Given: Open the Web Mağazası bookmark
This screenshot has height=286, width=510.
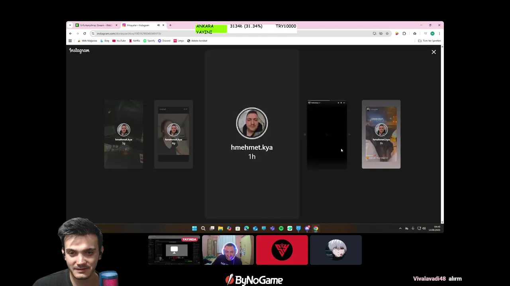Looking at the screenshot, I should (x=87, y=41).
